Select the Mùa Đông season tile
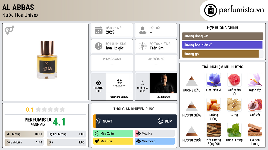Screen dimensions: 268x150 point(155,141)
